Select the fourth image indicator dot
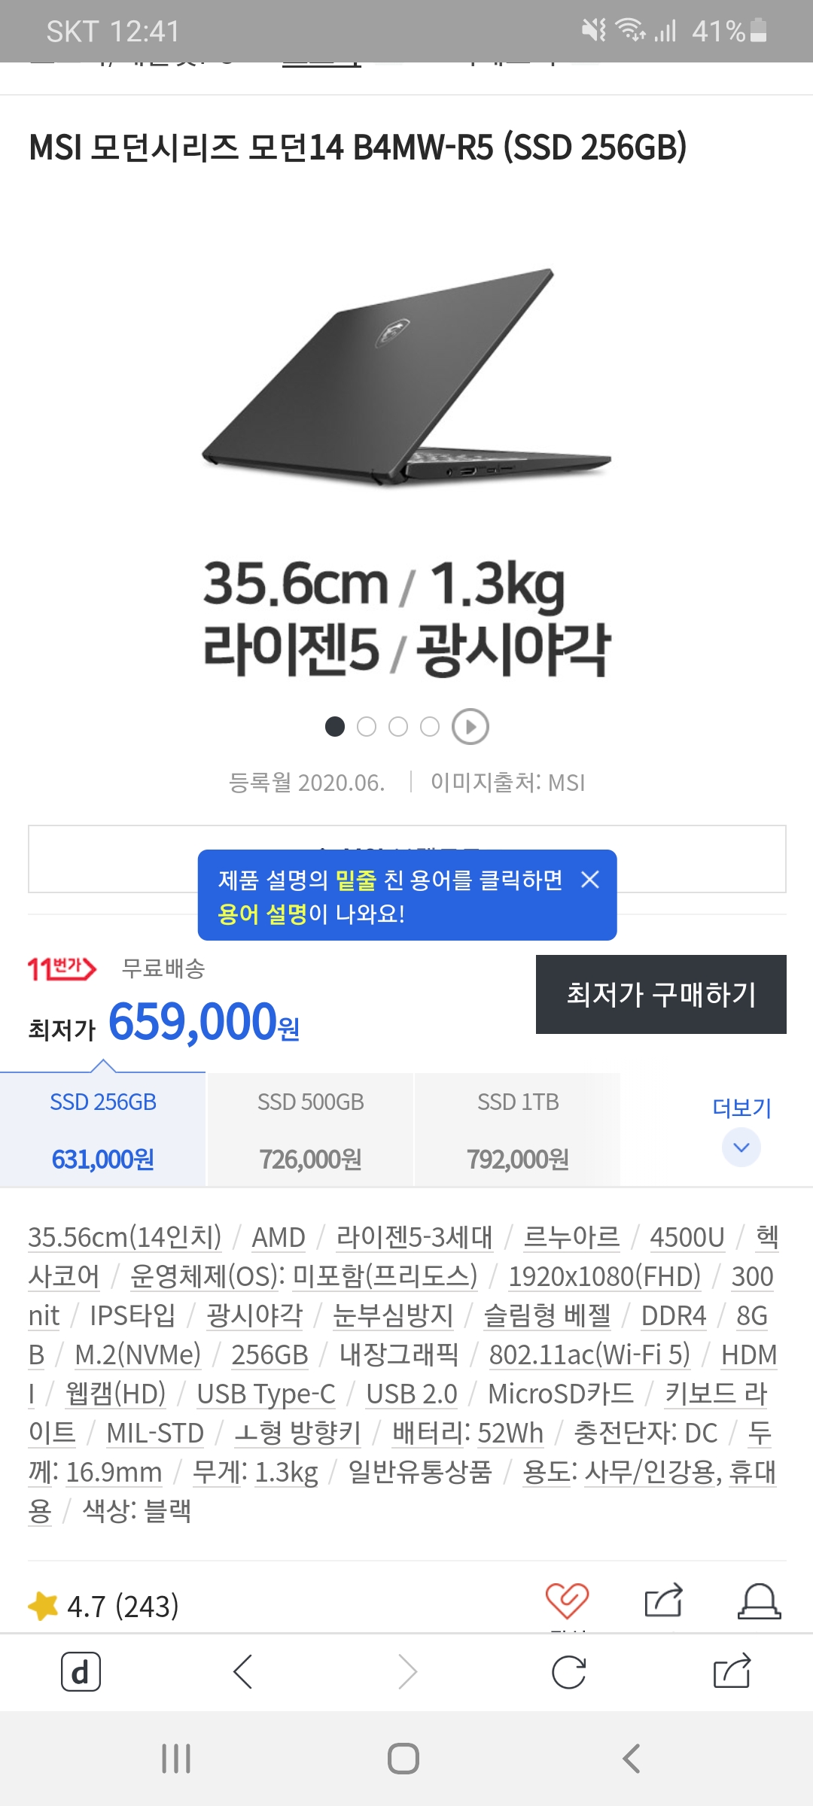813x1806 pixels. coord(430,727)
